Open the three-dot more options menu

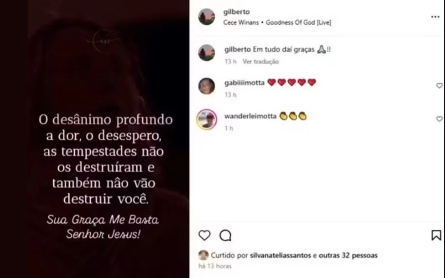pyautogui.click(x=435, y=17)
